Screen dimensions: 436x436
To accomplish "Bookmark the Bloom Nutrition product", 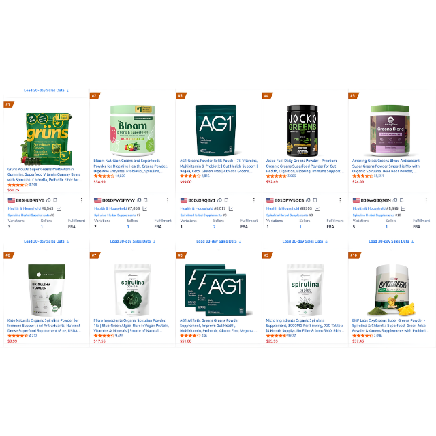I will tap(146, 200).
